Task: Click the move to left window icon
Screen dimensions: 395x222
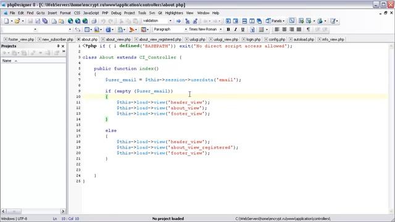Action: coord(228,21)
